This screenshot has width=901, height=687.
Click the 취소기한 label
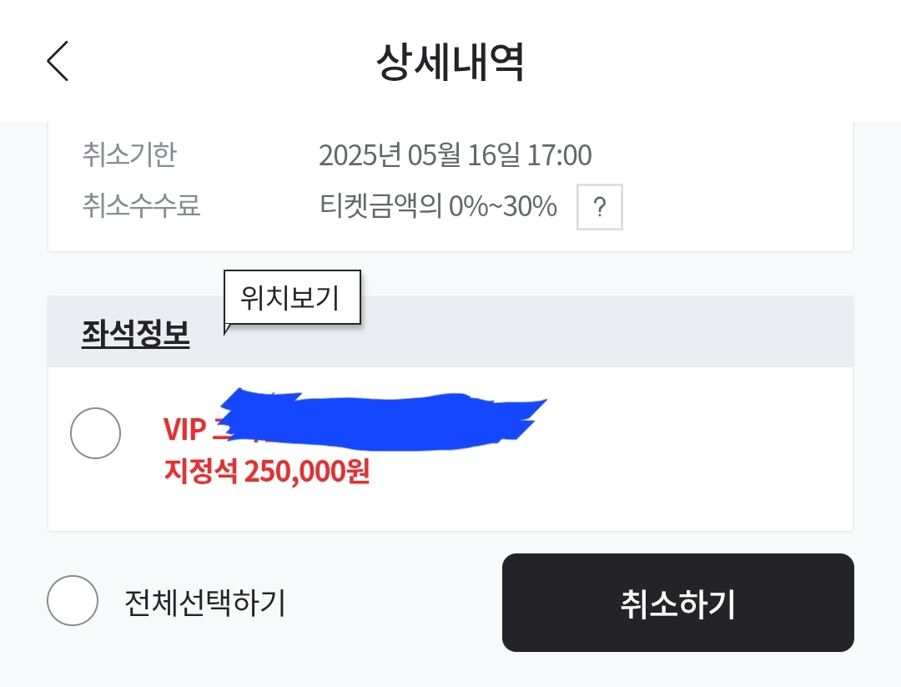(129, 155)
